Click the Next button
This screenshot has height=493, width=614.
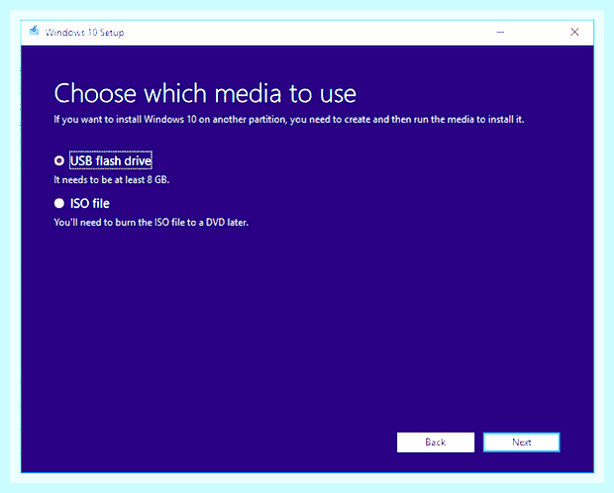coord(521,443)
